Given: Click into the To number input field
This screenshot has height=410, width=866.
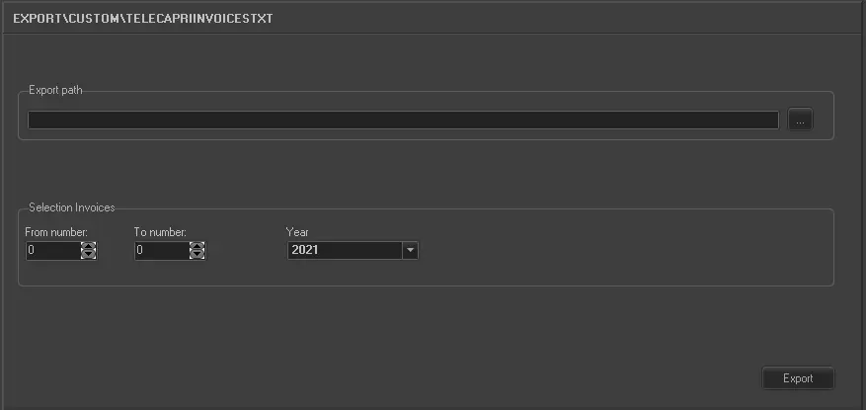Looking at the screenshot, I should [x=162, y=251].
